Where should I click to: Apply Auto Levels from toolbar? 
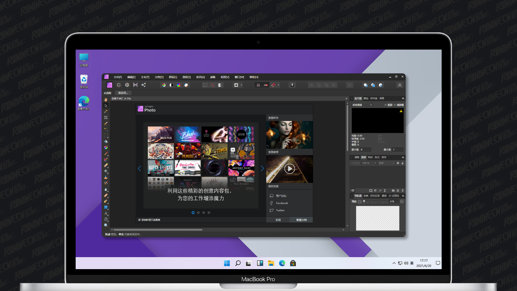tap(164, 85)
